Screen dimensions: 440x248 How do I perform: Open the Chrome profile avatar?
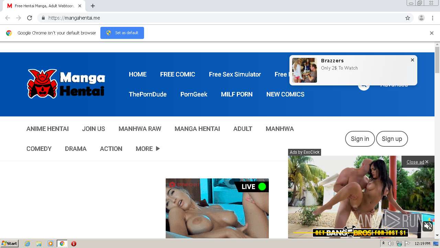point(421,18)
